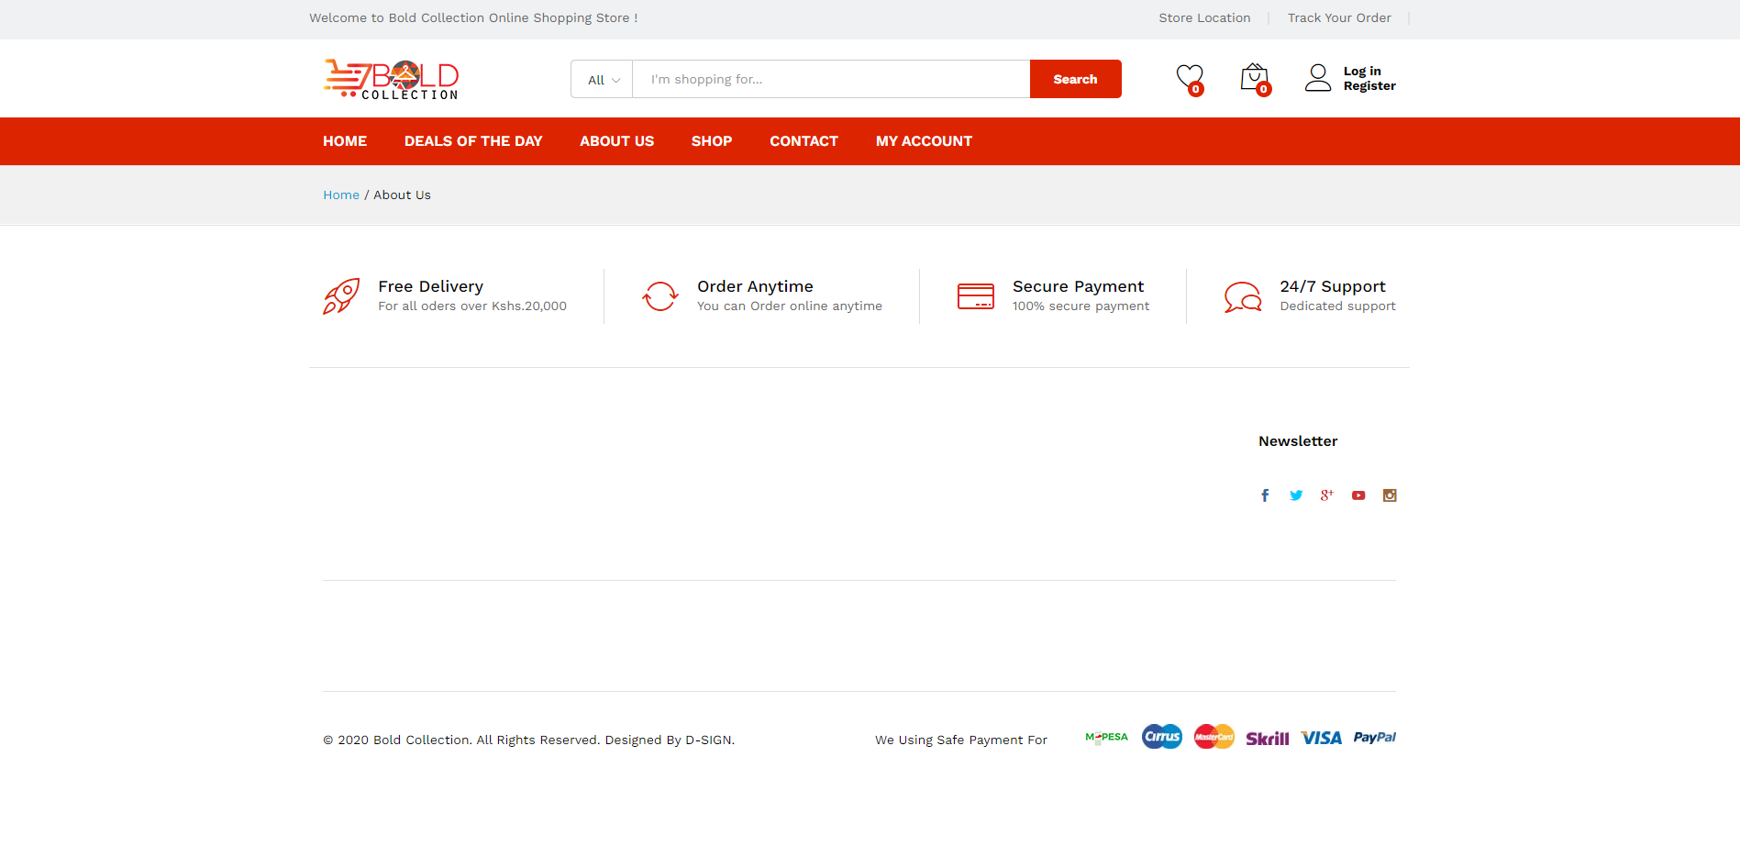Expand the All categories dropdown
1740x857 pixels.
(x=603, y=80)
